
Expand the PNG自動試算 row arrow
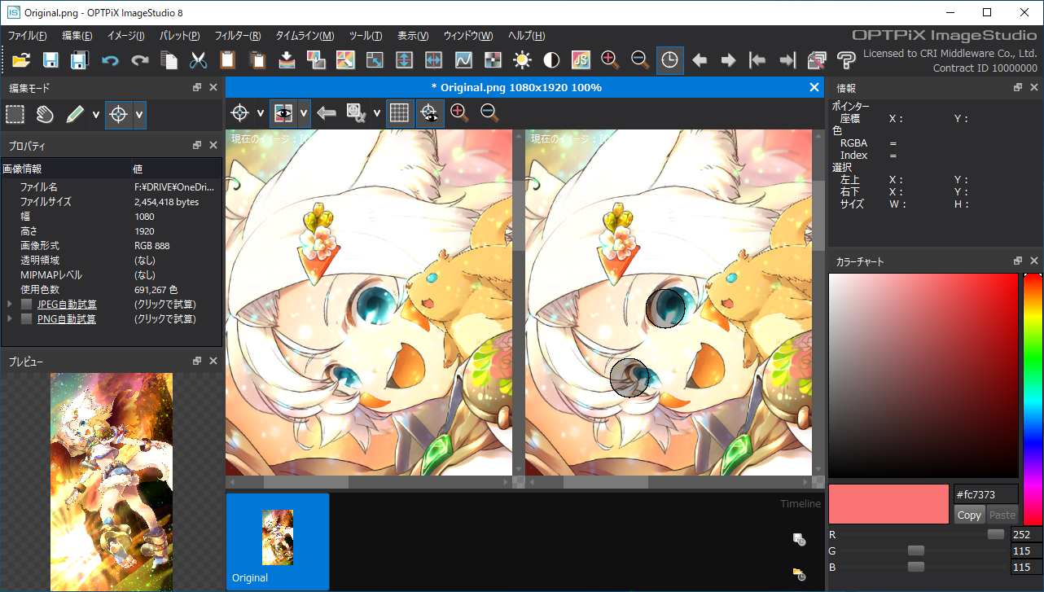pos(10,319)
